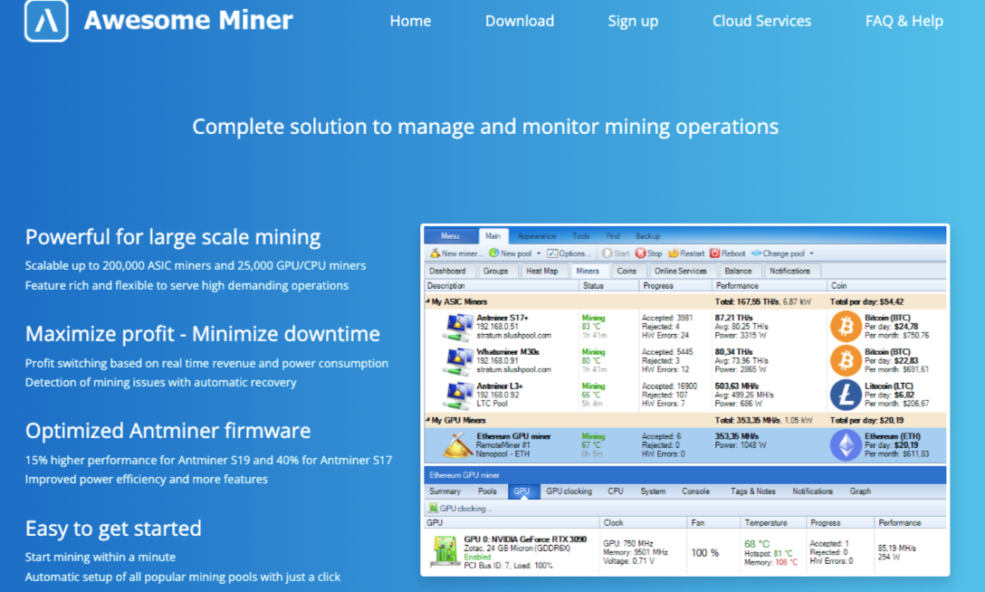Image resolution: width=985 pixels, height=592 pixels.
Task: Click the New miner toolbar icon
Action: pos(435,253)
